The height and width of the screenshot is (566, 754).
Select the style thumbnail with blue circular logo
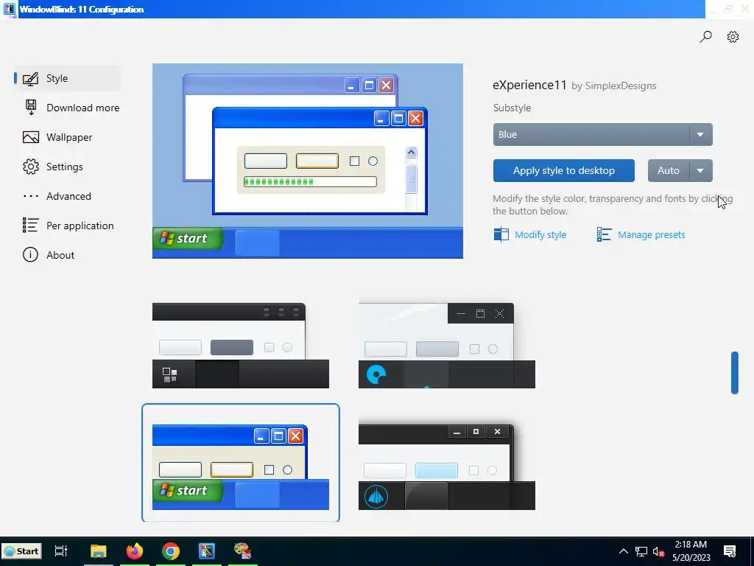coord(447,345)
